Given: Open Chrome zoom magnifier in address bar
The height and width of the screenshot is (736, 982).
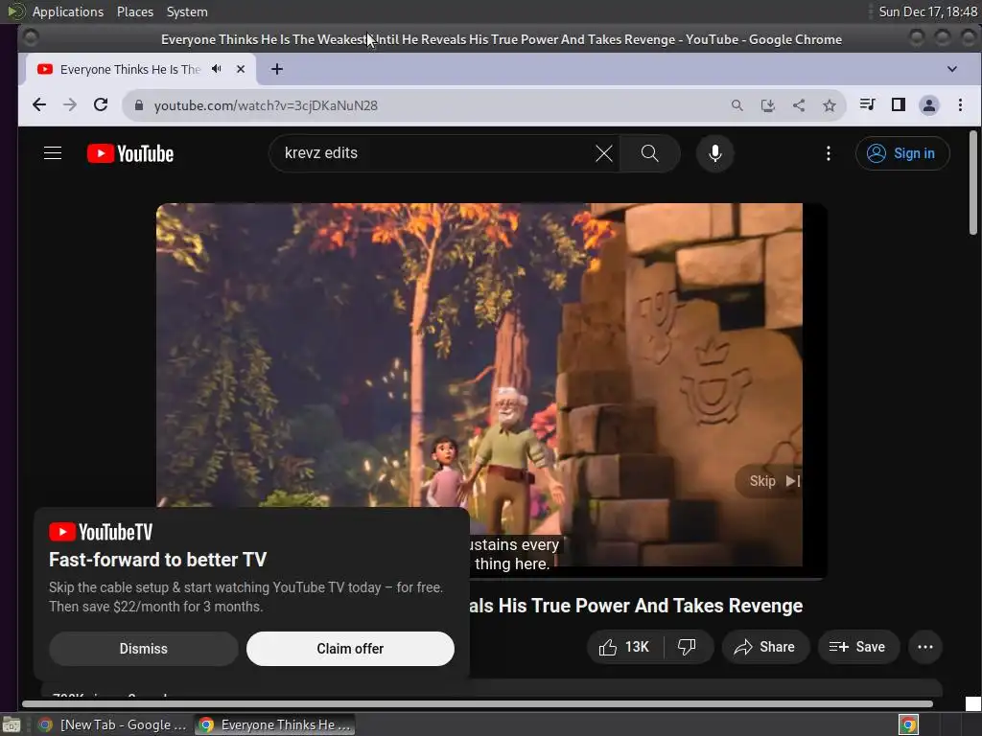Looking at the screenshot, I should (737, 105).
